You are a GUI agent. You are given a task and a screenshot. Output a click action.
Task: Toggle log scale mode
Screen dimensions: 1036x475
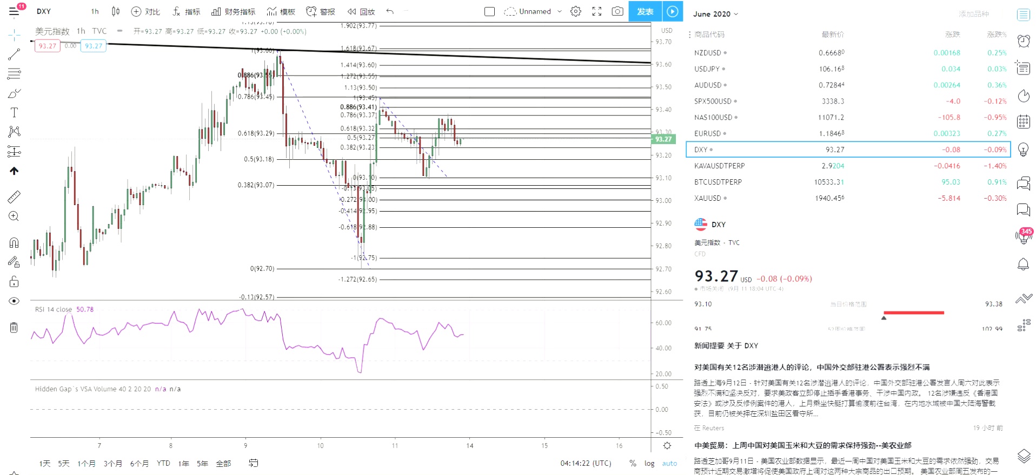pos(649,463)
